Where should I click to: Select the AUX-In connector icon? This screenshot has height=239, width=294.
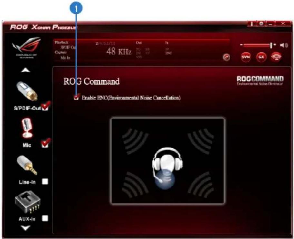(27, 202)
